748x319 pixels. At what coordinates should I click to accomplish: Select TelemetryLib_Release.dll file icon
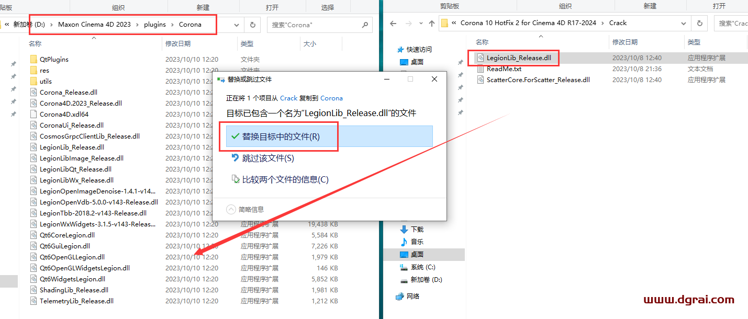coord(34,301)
